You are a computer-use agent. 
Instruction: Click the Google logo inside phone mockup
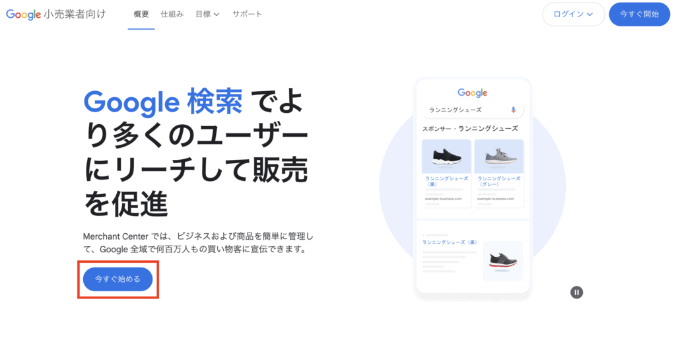tap(473, 92)
